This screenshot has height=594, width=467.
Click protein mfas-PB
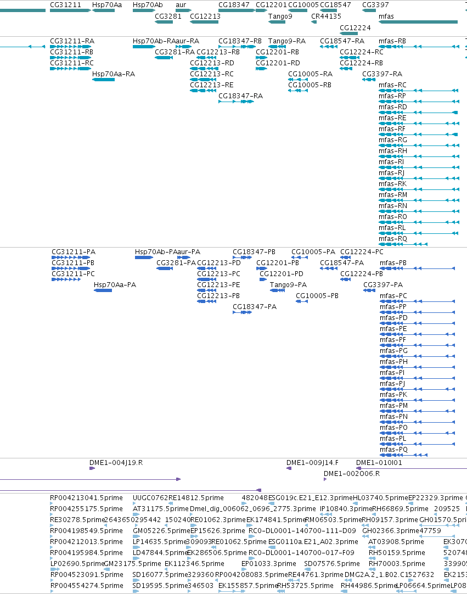click(393, 263)
